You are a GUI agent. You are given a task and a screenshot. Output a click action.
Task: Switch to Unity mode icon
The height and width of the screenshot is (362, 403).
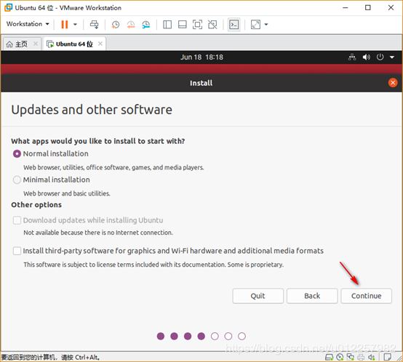pyautogui.click(x=212, y=25)
